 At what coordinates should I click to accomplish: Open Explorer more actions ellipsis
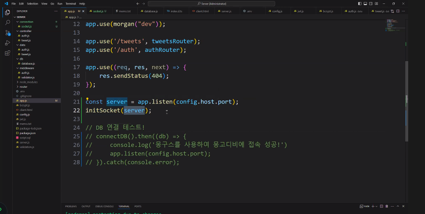point(56,11)
